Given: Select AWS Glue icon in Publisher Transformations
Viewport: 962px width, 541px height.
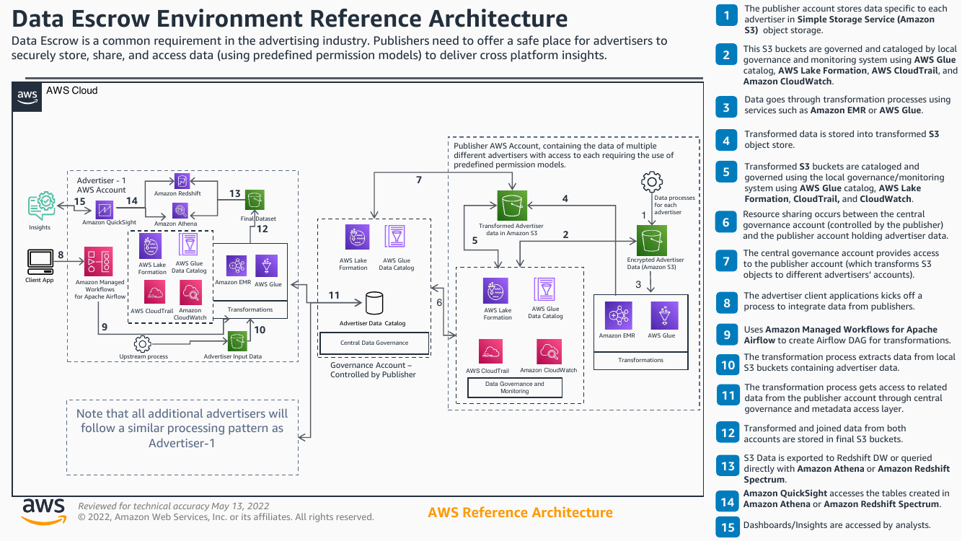Looking at the screenshot, I should [x=663, y=315].
